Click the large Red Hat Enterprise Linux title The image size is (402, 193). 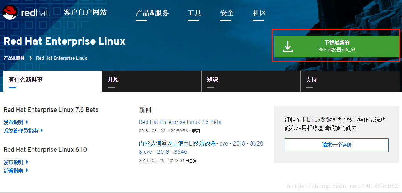64,41
